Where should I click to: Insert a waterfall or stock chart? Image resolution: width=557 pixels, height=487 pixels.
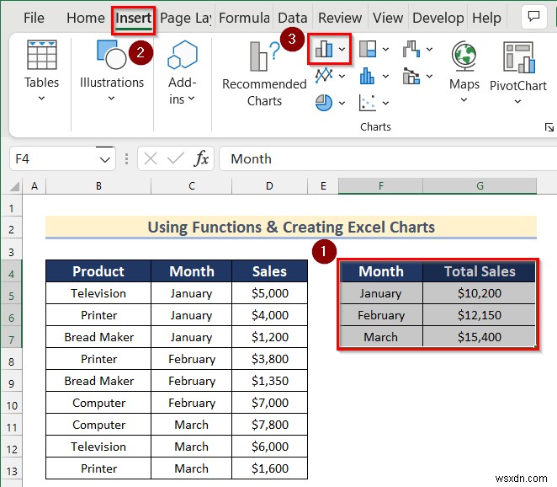coord(411,49)
